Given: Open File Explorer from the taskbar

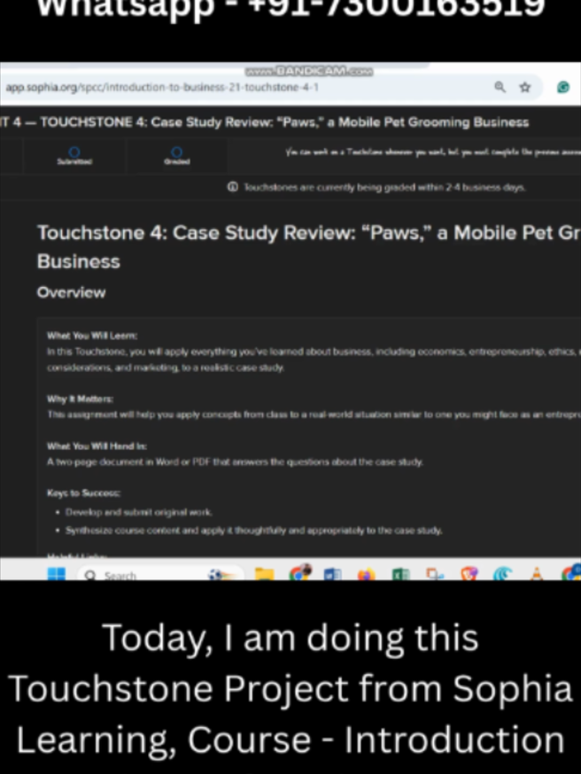Looking at the screenshot, I should 264,574.
